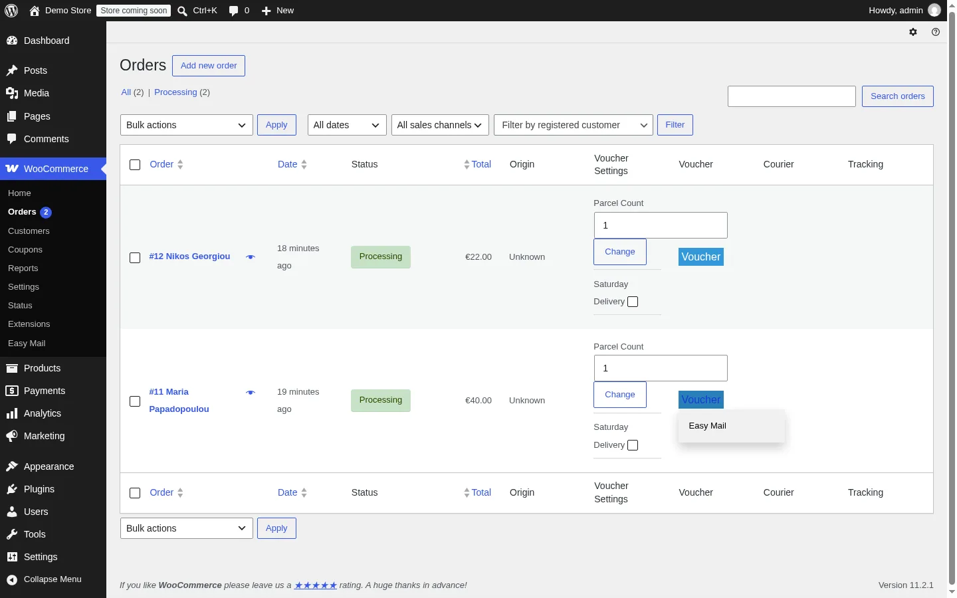Open the All sales channels dropdown
The height and width of the screenshot is (598, 957).
click(440, 125)
